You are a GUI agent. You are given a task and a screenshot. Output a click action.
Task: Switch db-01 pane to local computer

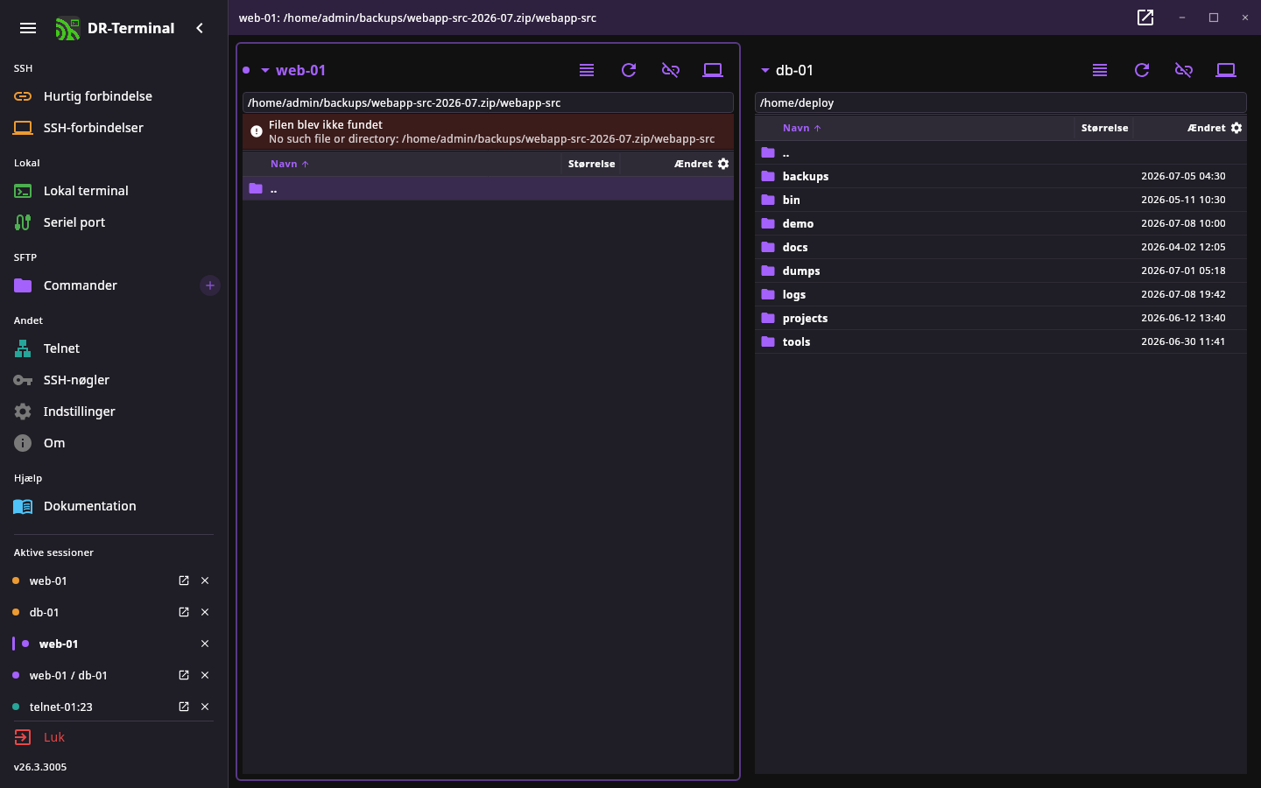(x=1226, y=70)
